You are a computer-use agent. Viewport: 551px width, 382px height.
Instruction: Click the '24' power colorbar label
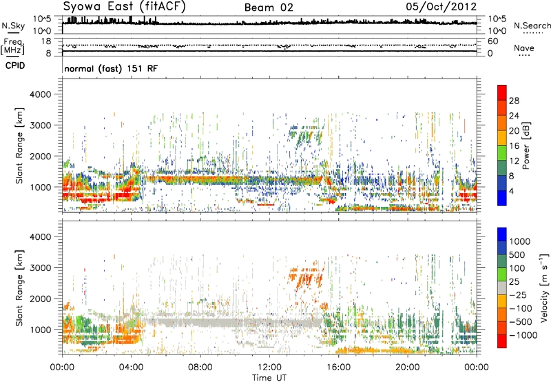coord(514,116)
